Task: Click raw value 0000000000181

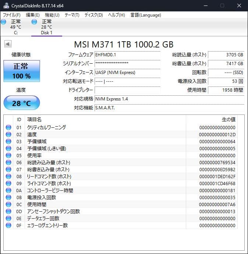Action: click(217, 191)
